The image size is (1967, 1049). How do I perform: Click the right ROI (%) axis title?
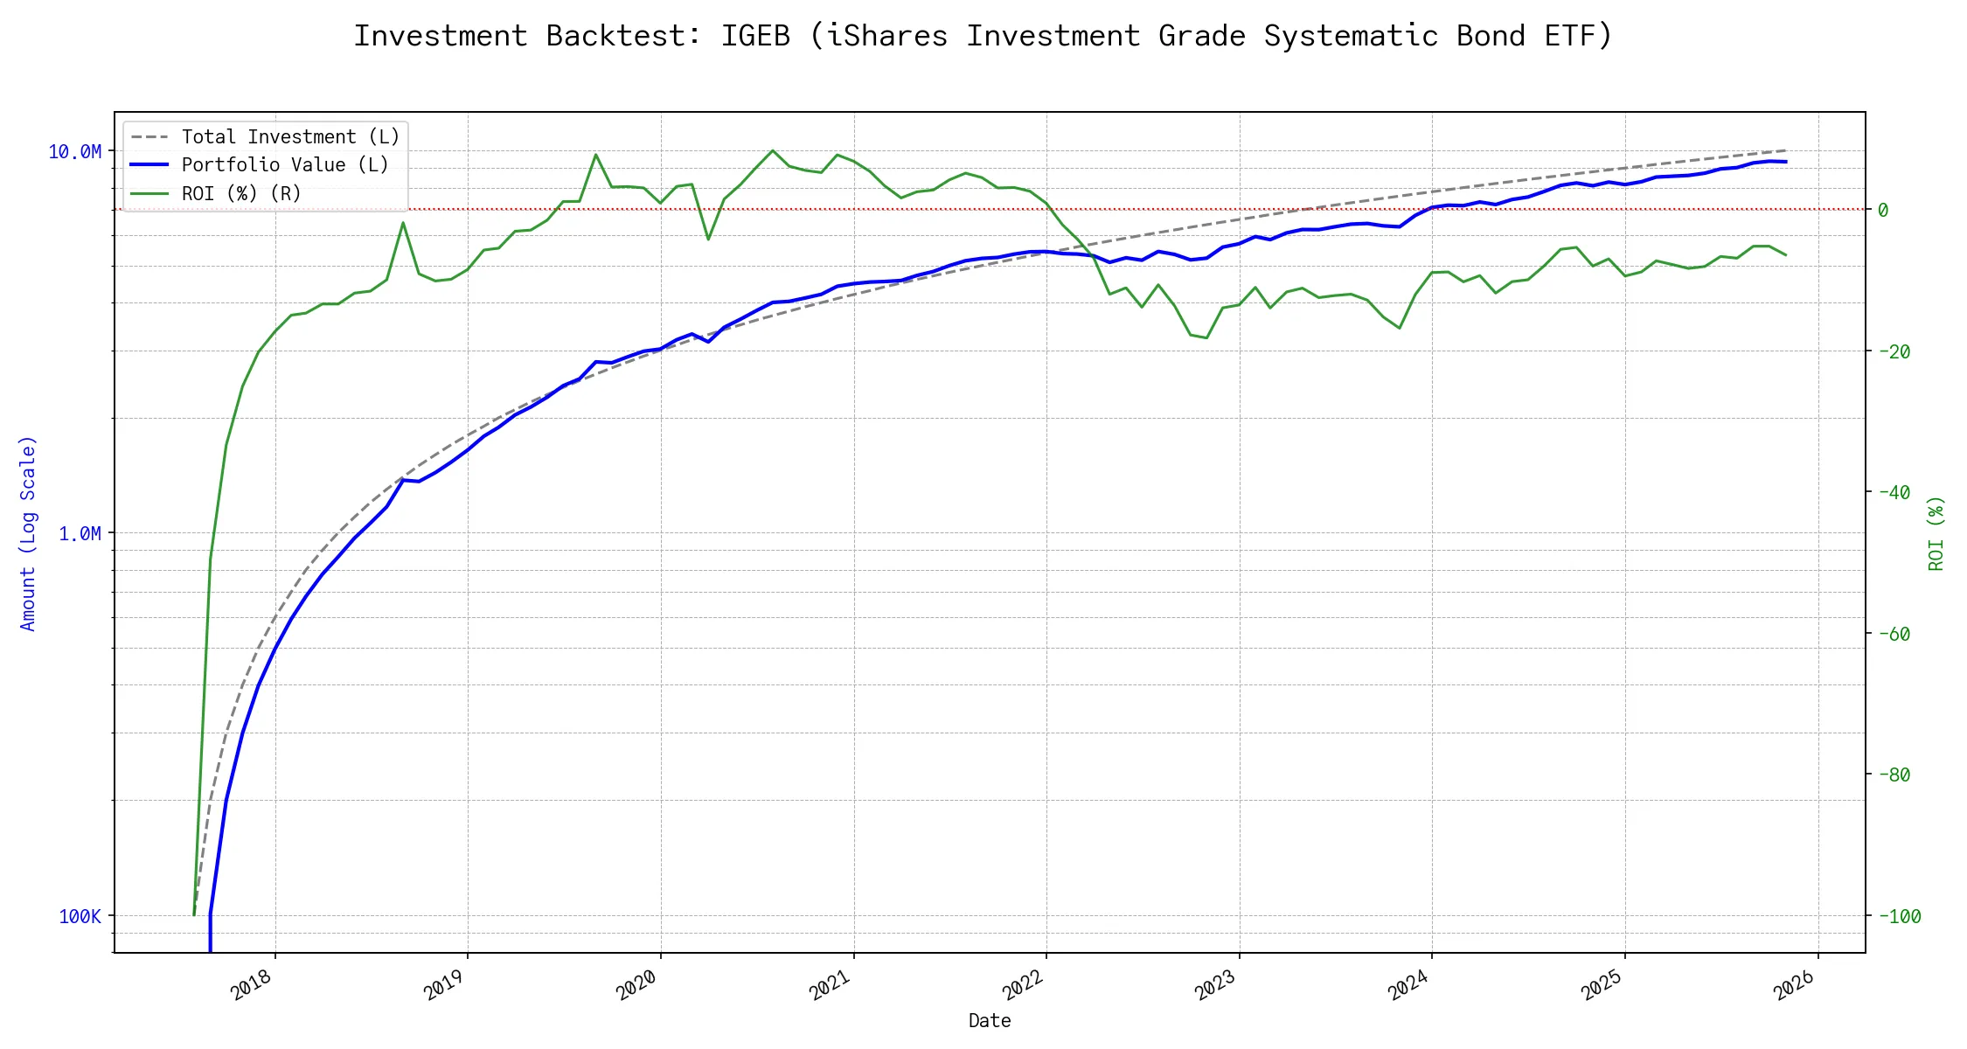[x=1936, y=533]
